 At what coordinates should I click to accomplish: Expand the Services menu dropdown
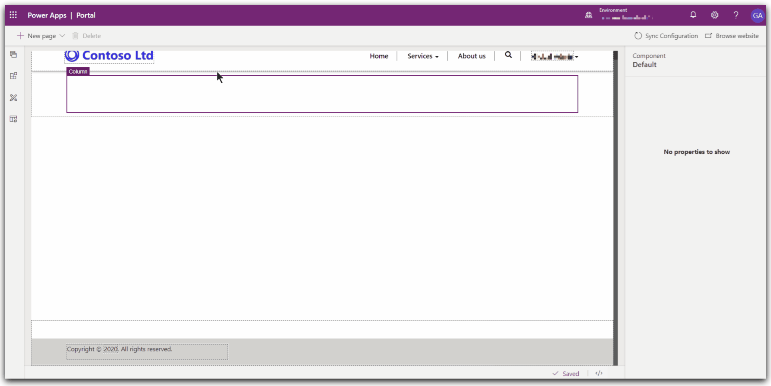coord(423,56)
